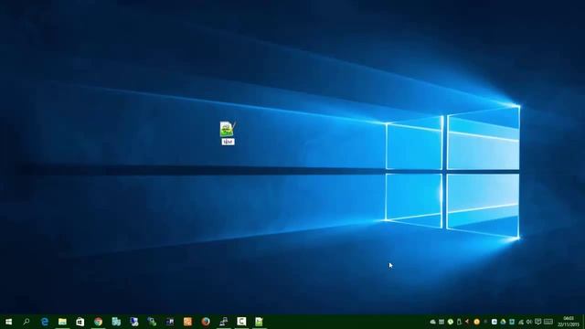Click the taskbar clock and date

(569, 322)
